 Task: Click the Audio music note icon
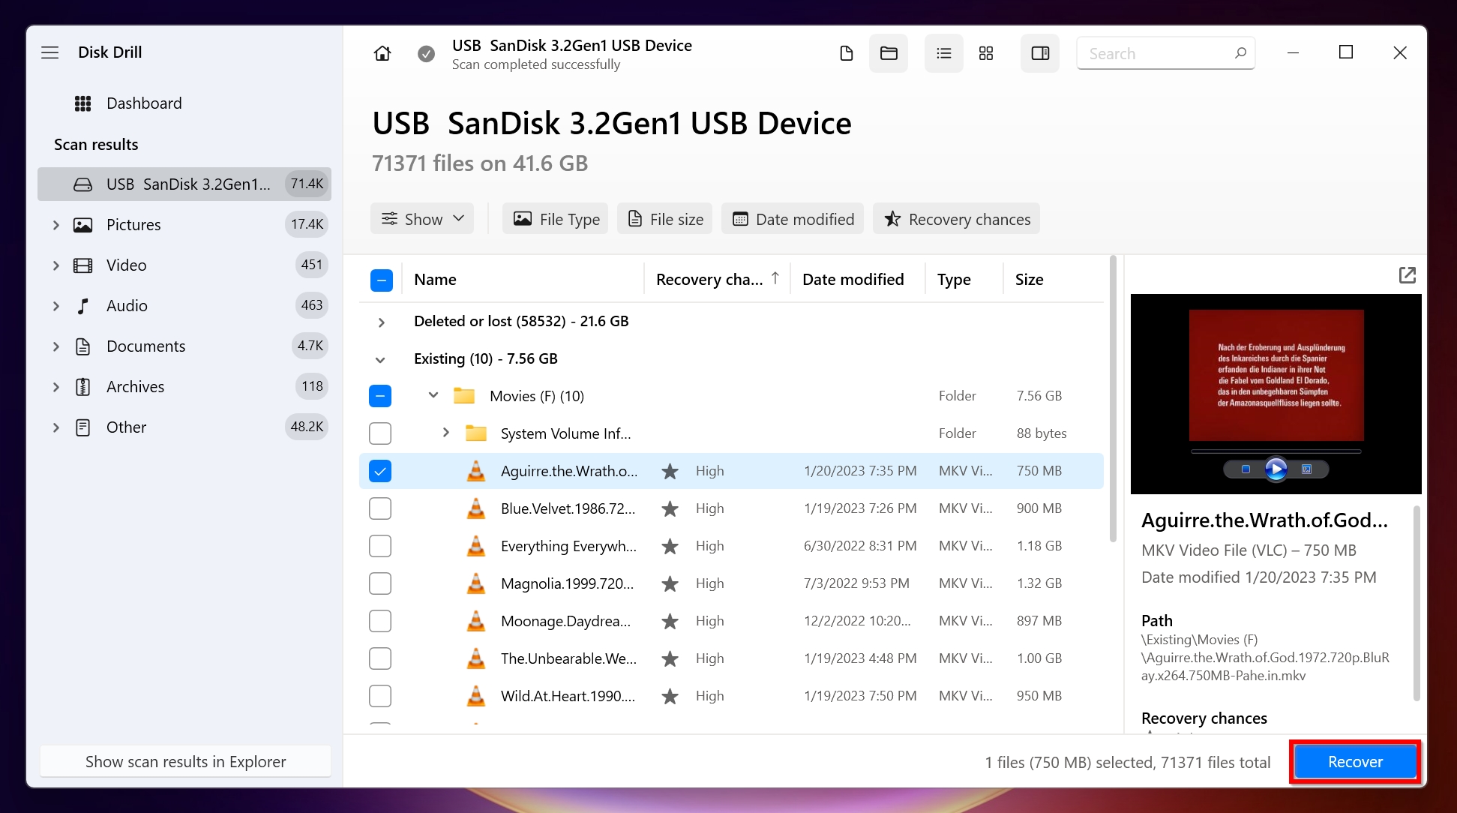(x=83, y=306)
